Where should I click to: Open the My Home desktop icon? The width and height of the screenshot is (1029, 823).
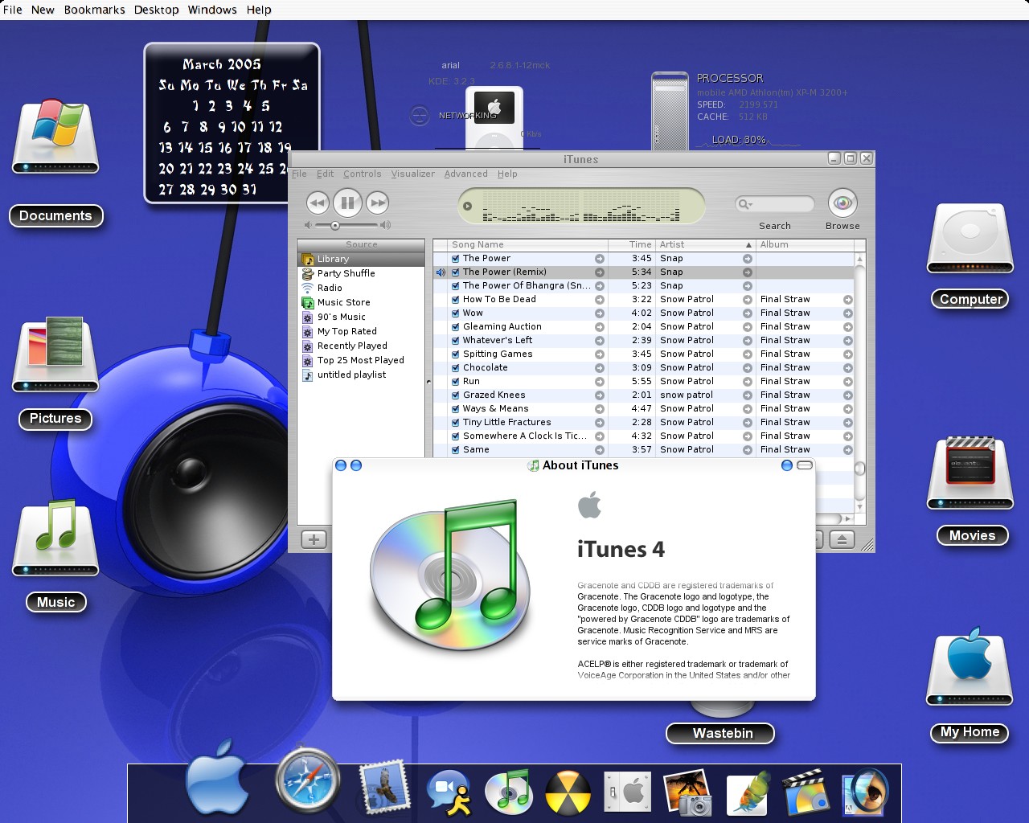pos(970,666)
